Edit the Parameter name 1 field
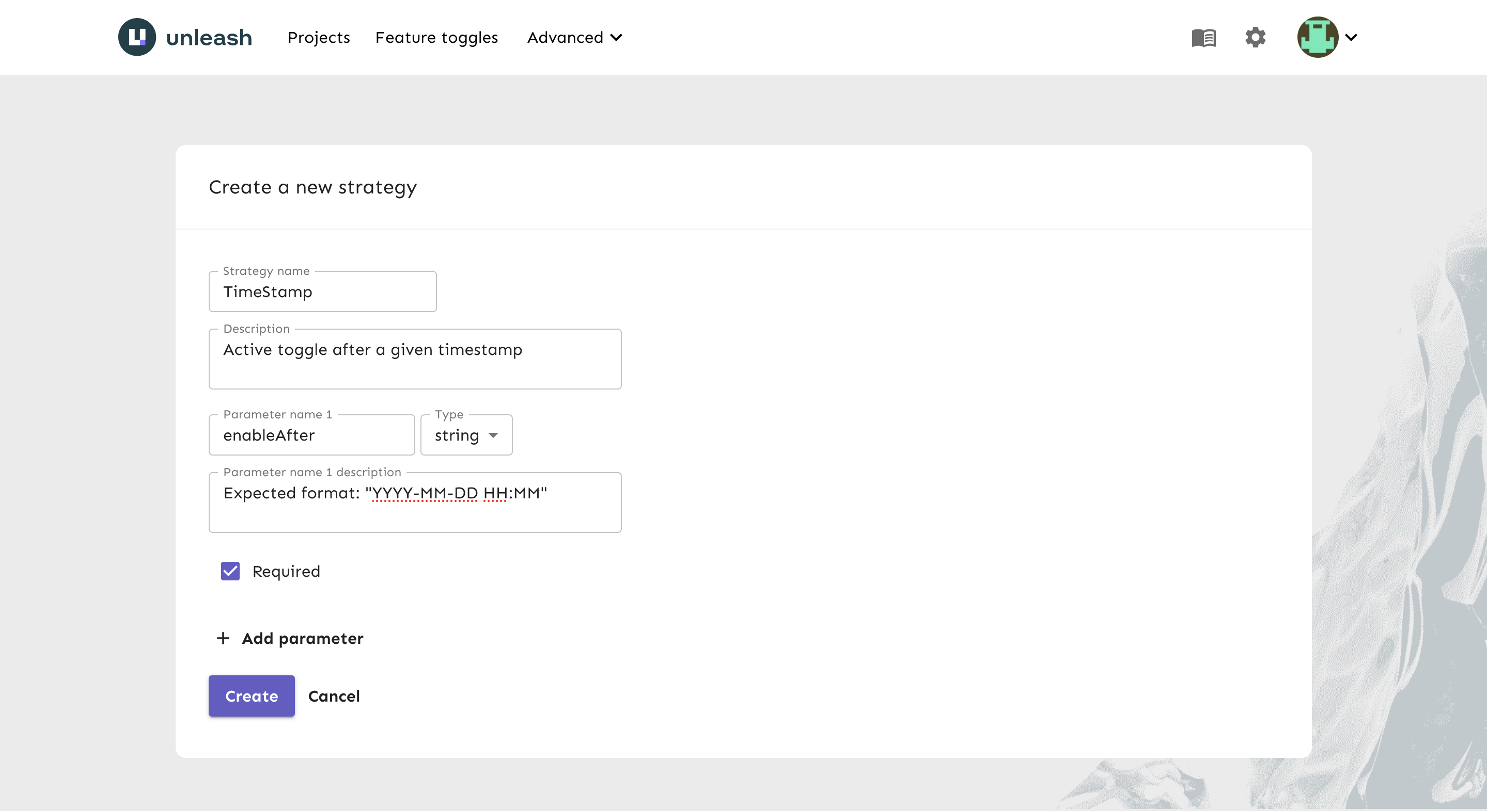 312,436
